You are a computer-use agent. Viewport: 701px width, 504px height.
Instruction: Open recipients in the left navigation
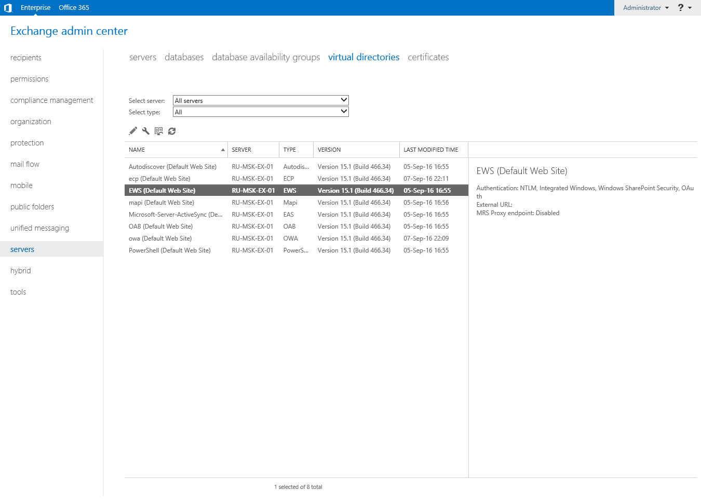coord(26,58)
